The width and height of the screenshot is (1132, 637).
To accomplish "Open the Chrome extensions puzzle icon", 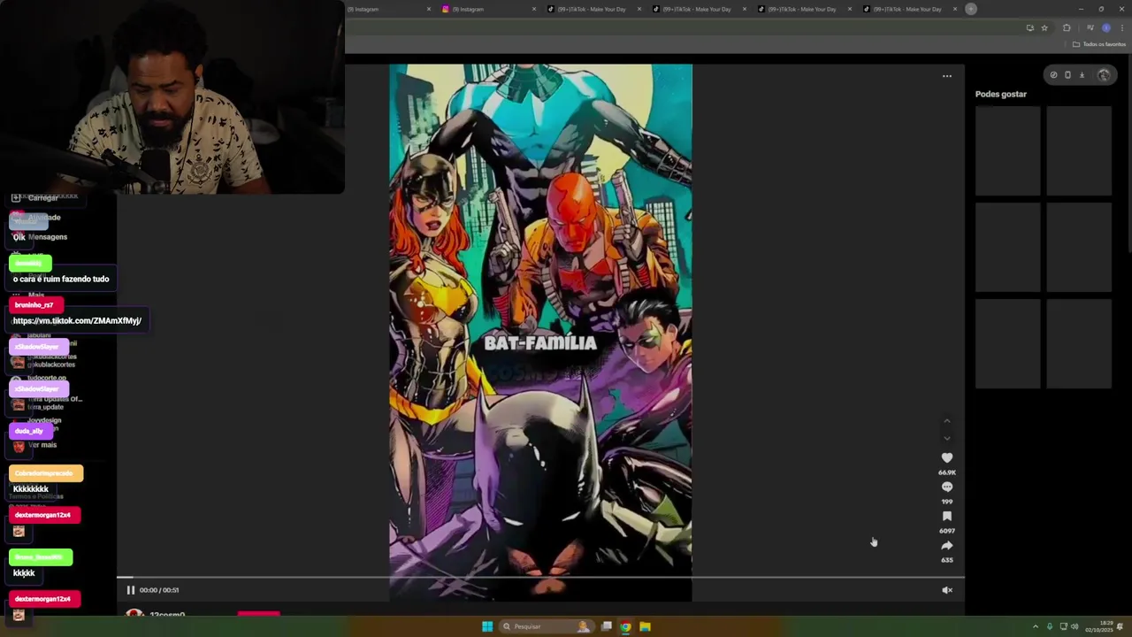I will pos(1067,28).
